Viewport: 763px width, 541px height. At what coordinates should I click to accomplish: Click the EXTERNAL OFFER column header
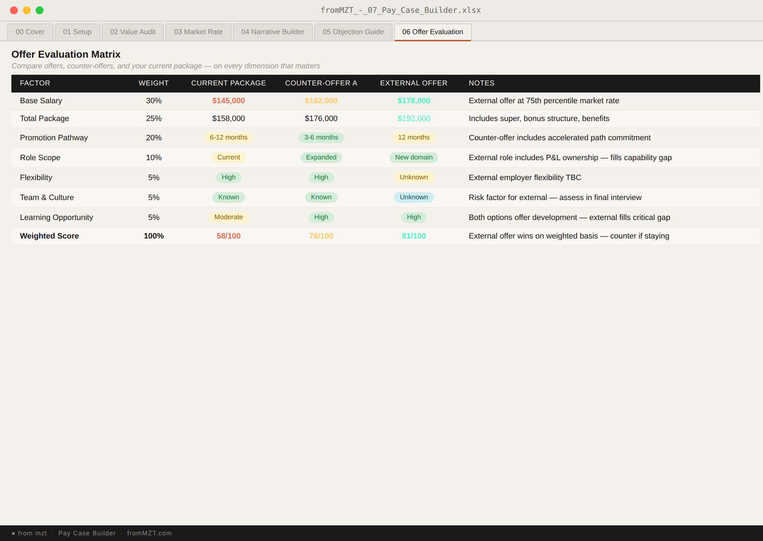pyautogui.click(x=414, y=83)
